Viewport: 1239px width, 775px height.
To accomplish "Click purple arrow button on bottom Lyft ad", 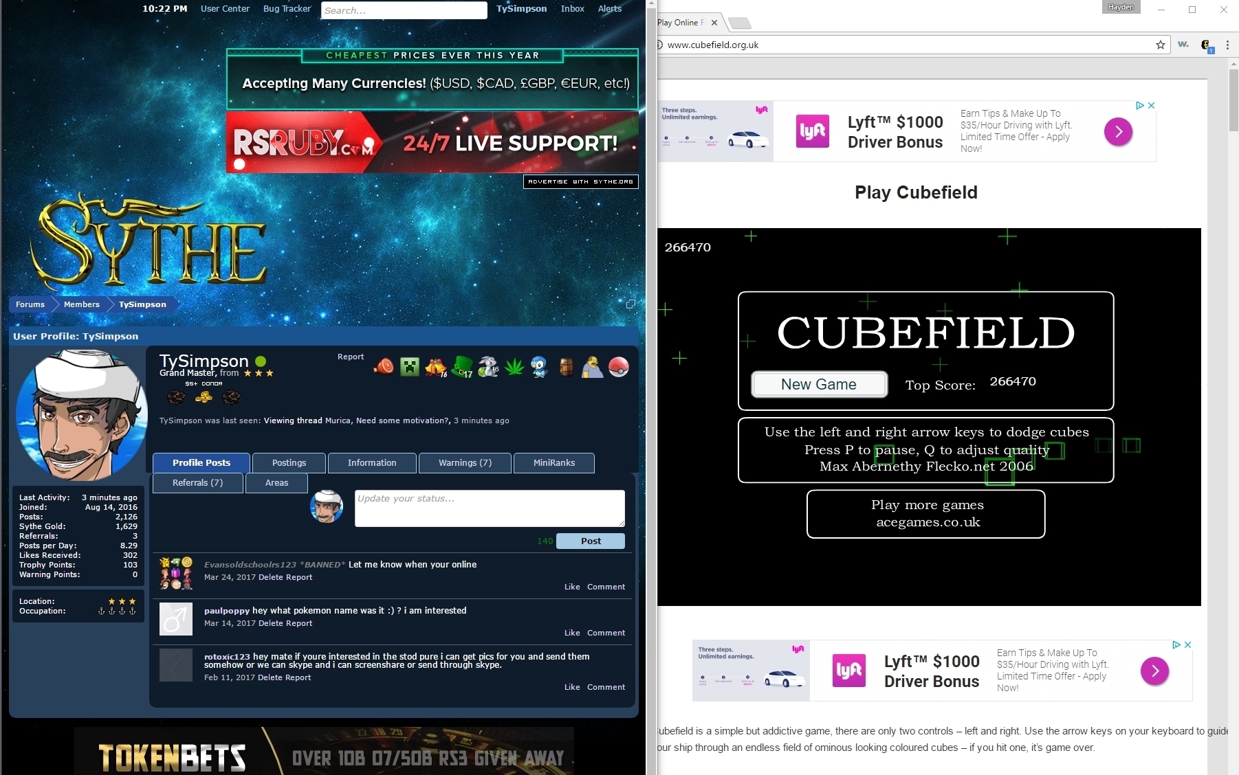I will click(1154, 671).
